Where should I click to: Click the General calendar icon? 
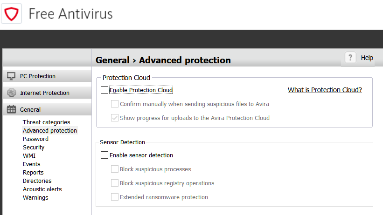(11, 109)
